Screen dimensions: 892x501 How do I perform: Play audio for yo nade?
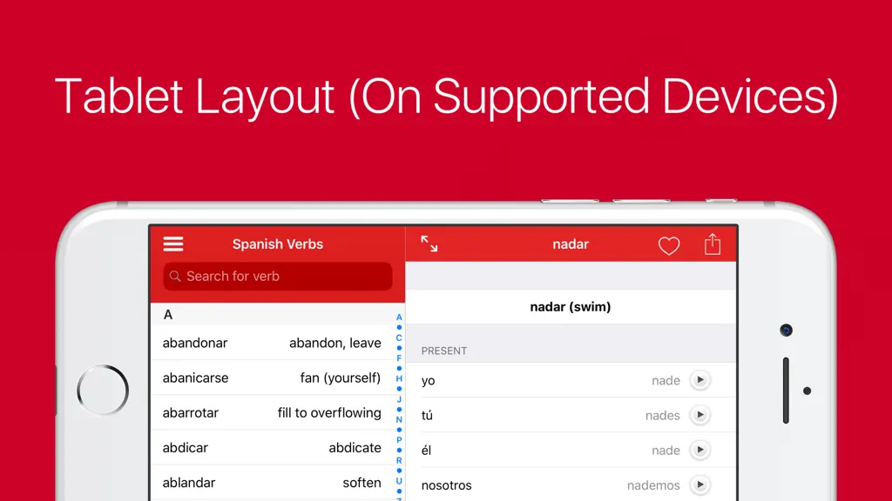tap(700, 380)
